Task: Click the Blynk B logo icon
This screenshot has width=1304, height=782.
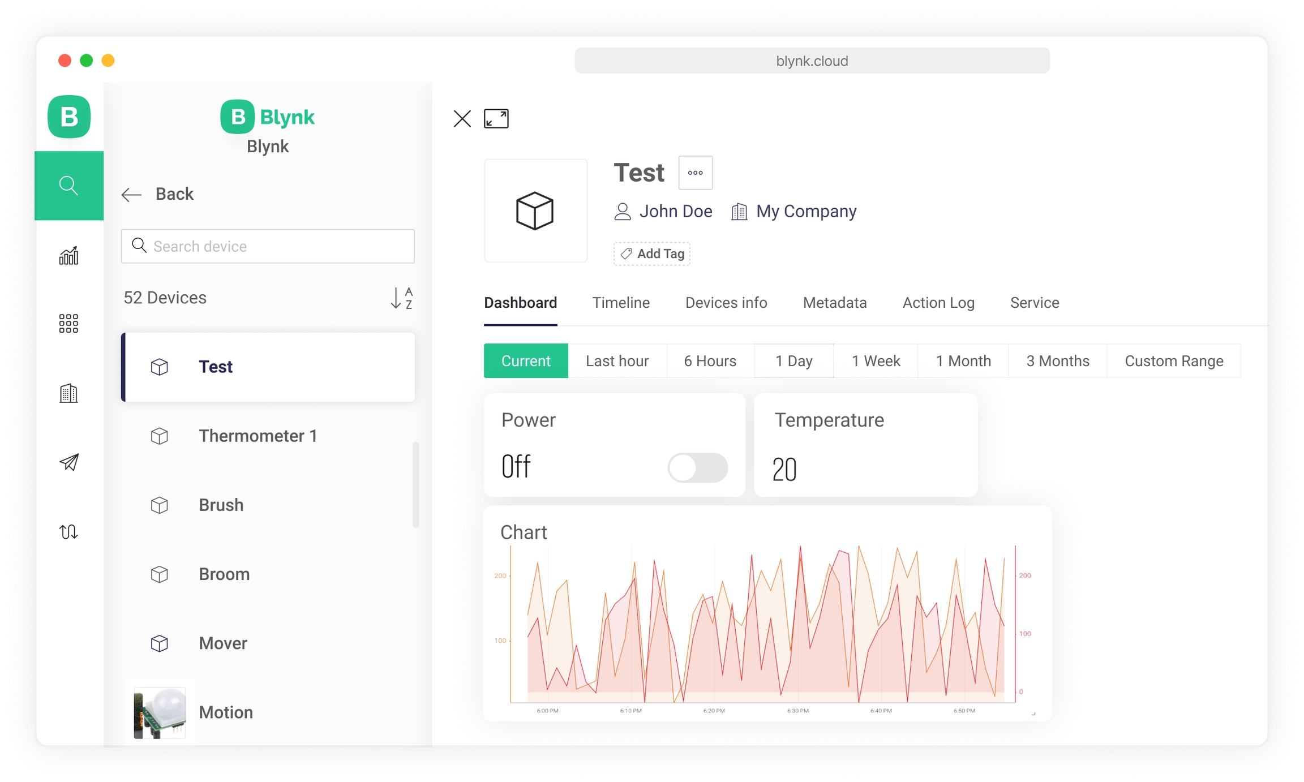Action: 68,117
